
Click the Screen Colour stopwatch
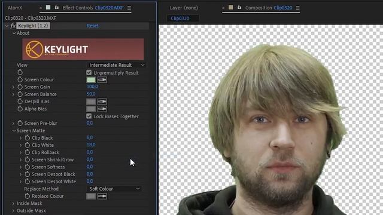[20, 79]
